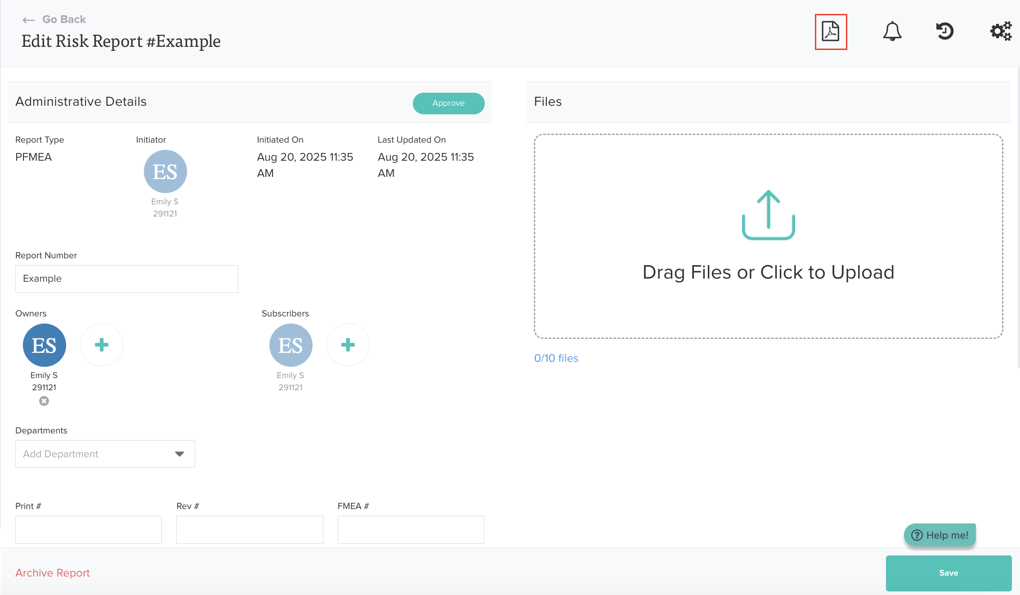Click the Department dropdown caret arrow
This screenshot has height=595, width=1020.
tap(179, 454)
